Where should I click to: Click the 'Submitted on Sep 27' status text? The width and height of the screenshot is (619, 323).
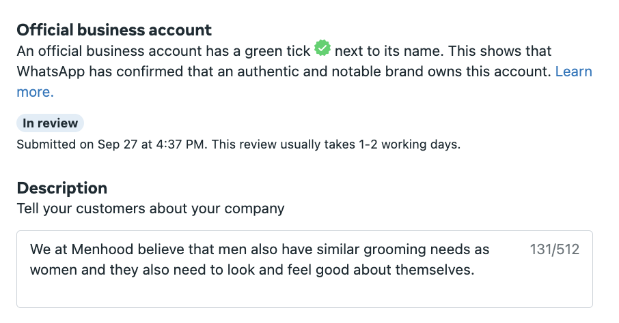(x=77, y=144)
